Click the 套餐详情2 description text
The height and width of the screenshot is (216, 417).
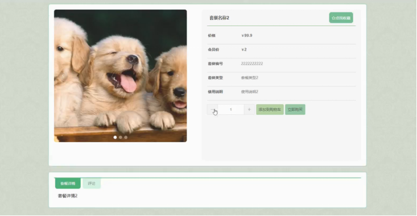68,196
